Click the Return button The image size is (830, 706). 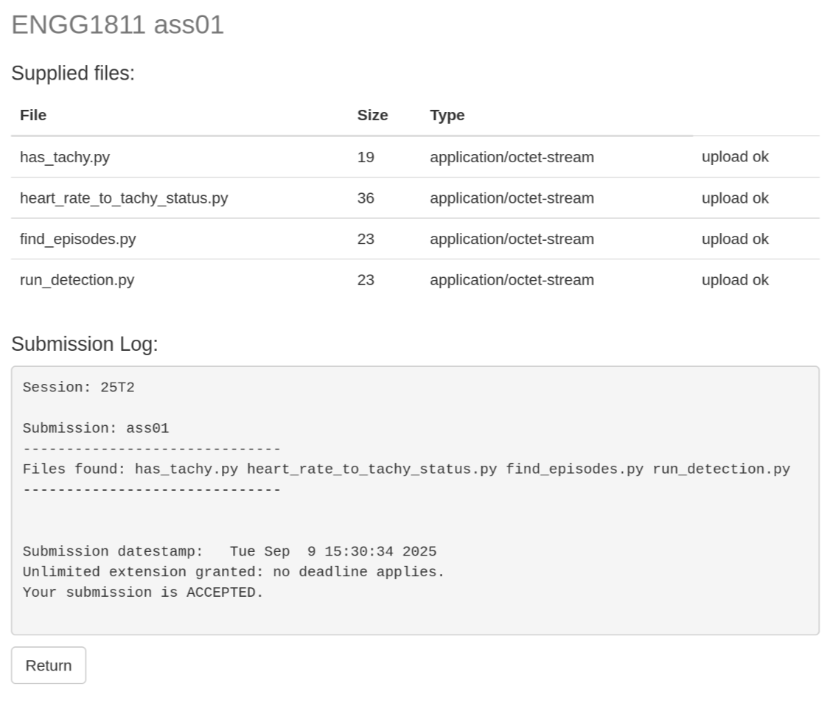point(49,665)
